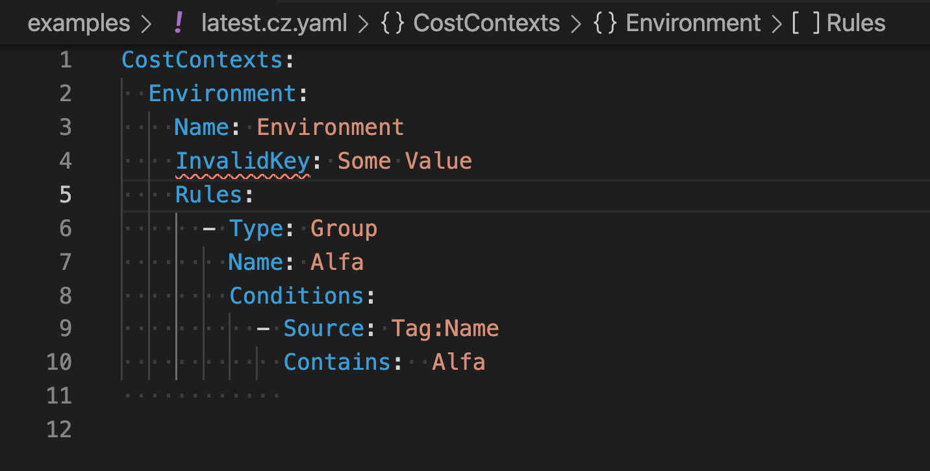The height and width of the screenshot is (471, 930).
Task: Click line number 1 in the gutter
Action: coord(65,60)
